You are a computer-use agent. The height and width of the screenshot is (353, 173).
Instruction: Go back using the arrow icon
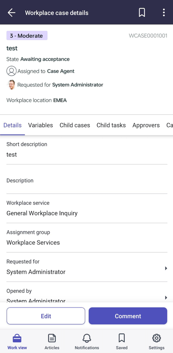[x=12, y=13]
